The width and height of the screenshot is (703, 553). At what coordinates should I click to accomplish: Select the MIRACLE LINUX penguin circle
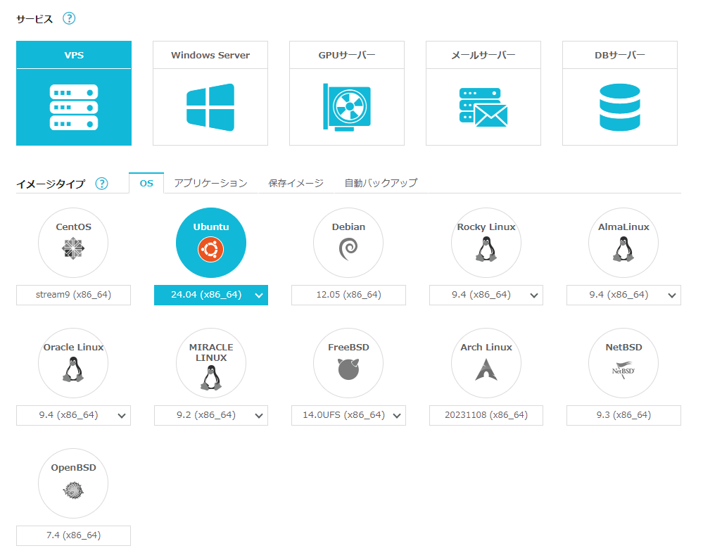click(x=210, y=363)
